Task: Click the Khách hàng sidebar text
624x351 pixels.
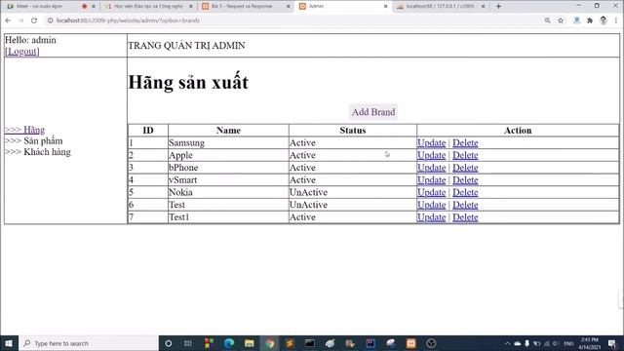Action: coord(47,152)
